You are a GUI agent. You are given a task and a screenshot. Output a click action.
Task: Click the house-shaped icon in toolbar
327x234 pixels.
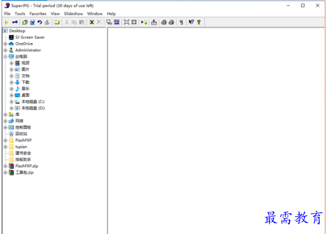[25, 22]
